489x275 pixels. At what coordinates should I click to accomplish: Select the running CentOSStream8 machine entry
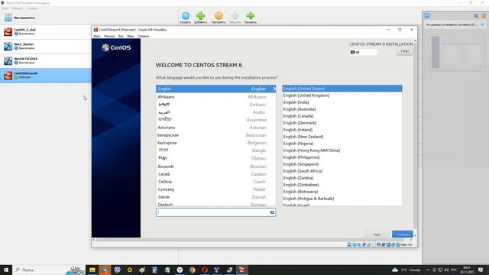coord(46,76)
